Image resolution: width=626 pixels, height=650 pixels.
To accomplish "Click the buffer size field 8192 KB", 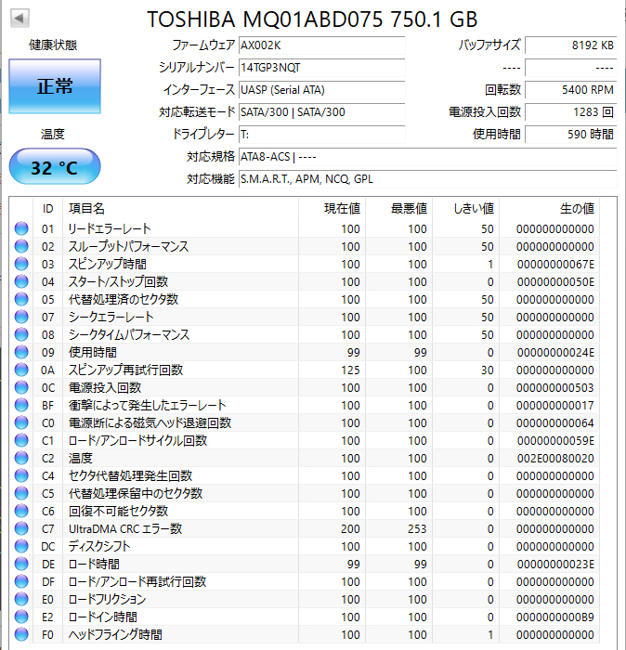I will click(x=571, y=45).
